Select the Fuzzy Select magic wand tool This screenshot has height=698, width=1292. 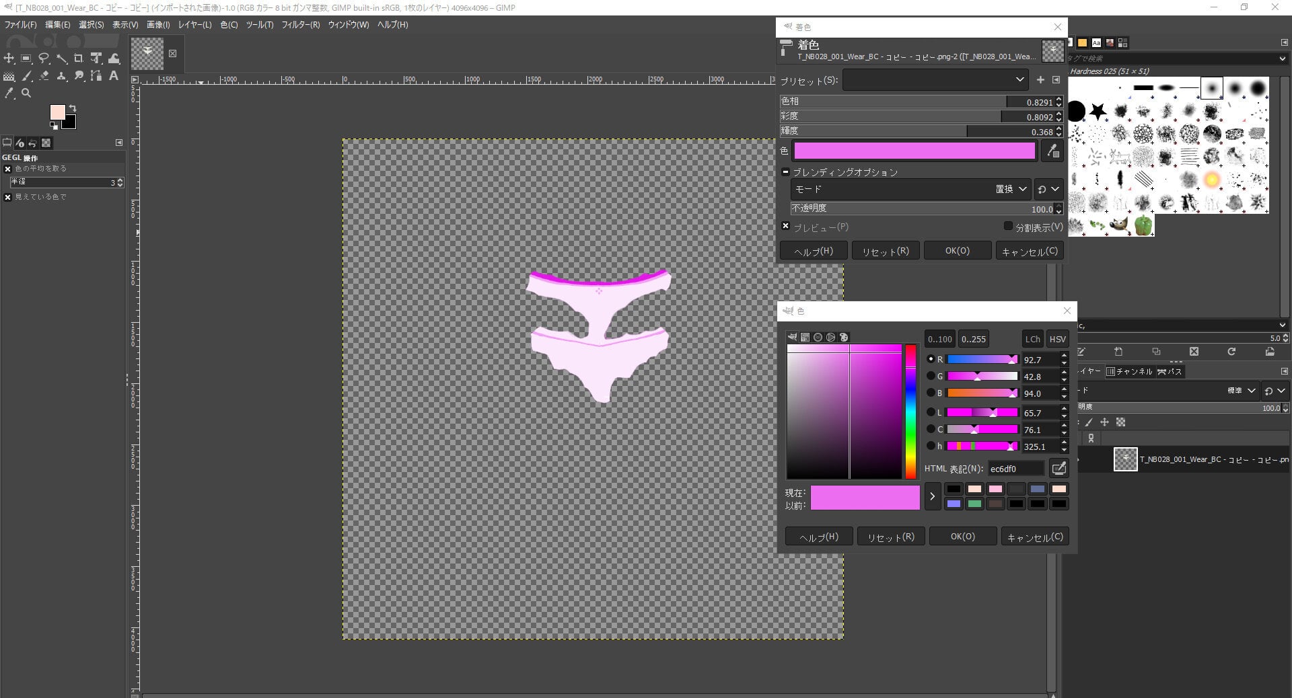[61, 59]
